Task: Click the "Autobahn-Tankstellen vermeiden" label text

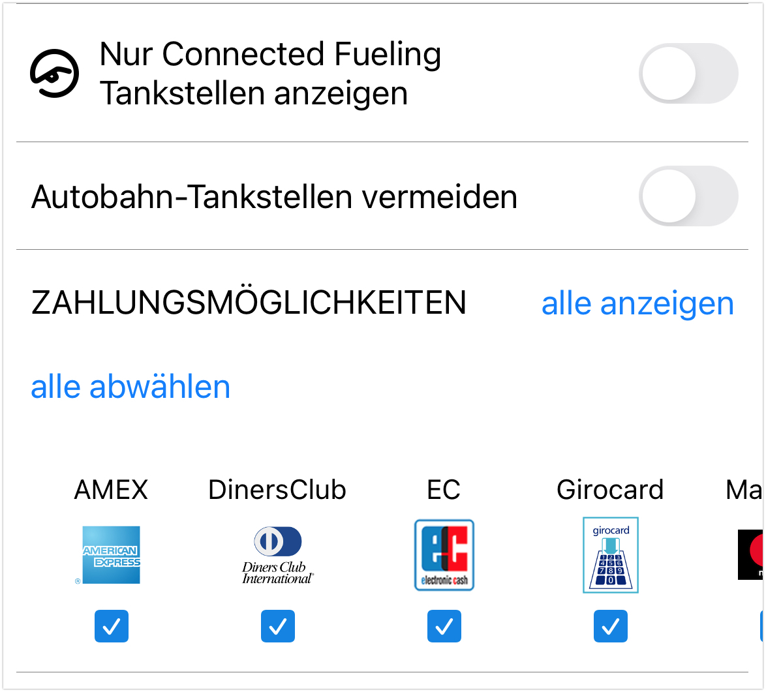Action: tap(274, 196)
